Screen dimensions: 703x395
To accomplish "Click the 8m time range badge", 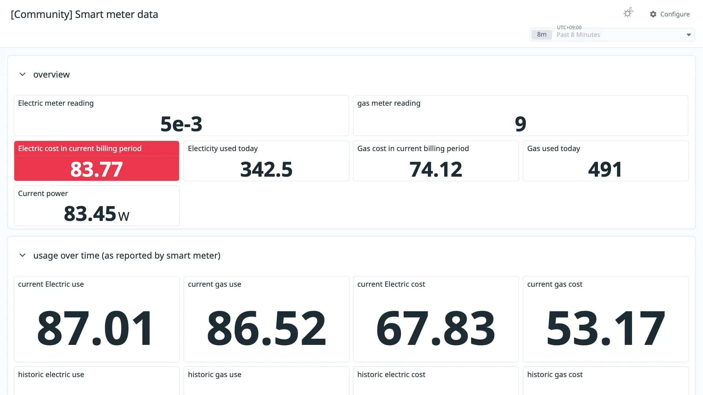I will coord(542,35).
